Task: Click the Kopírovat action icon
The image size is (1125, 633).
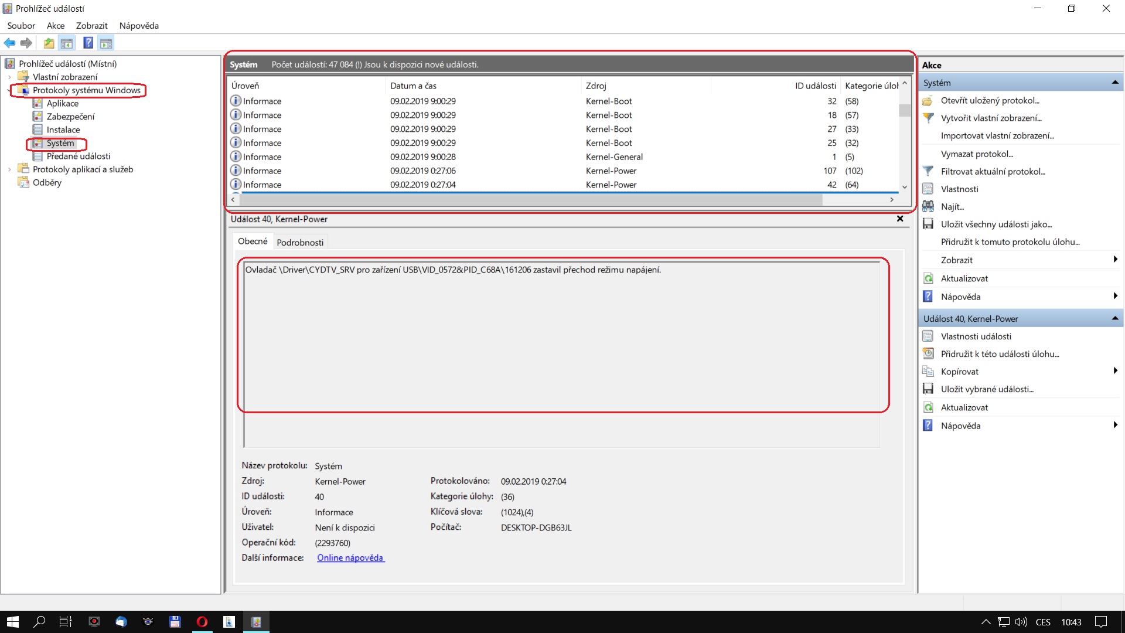Action: point(928,372)
